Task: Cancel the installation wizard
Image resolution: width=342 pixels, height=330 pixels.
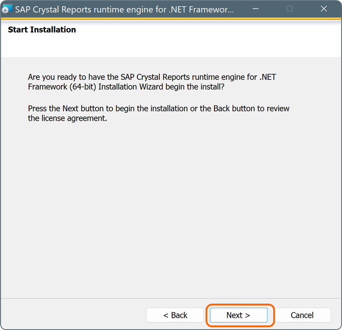Action: click(x=302, y=315)
